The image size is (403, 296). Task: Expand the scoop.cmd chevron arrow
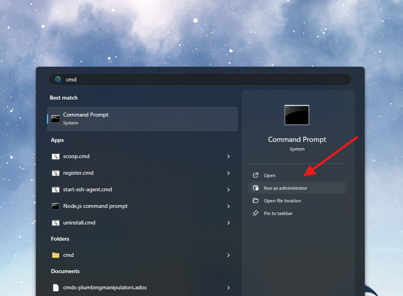click(228, 156)
